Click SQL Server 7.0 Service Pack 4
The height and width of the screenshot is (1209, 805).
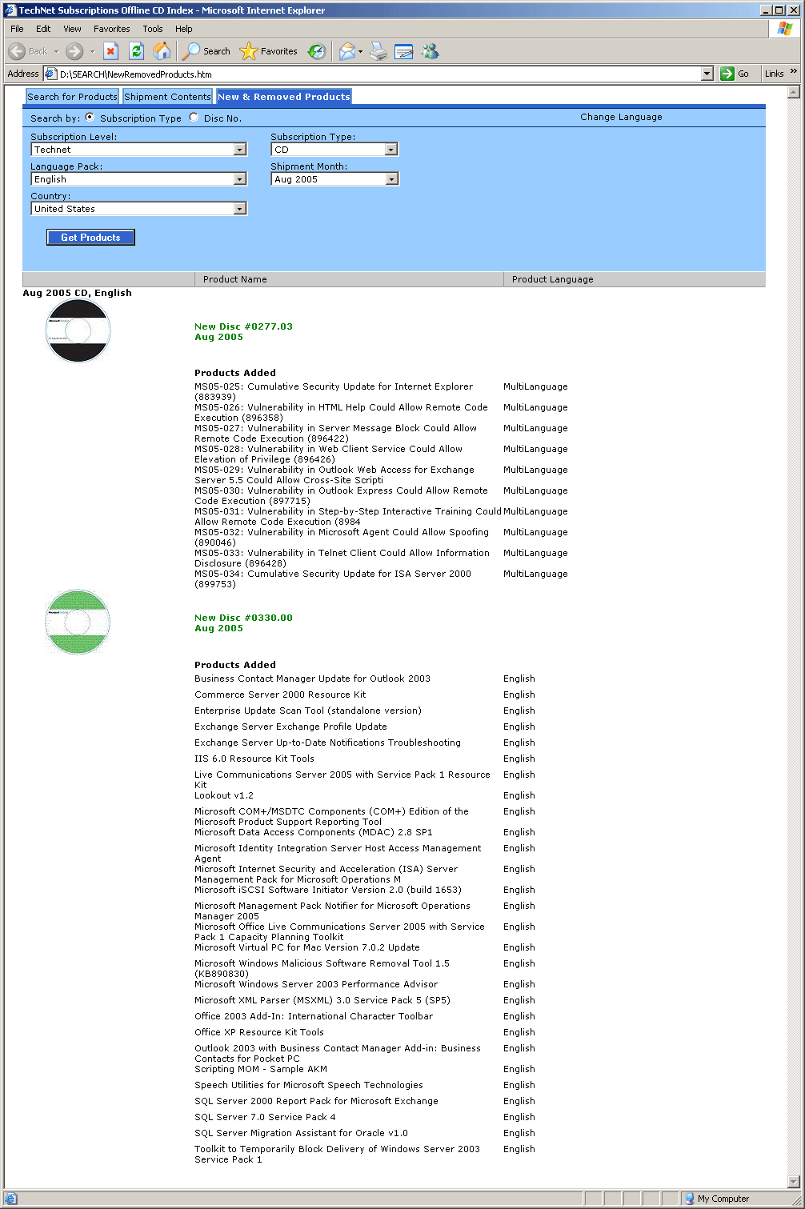265,1117
